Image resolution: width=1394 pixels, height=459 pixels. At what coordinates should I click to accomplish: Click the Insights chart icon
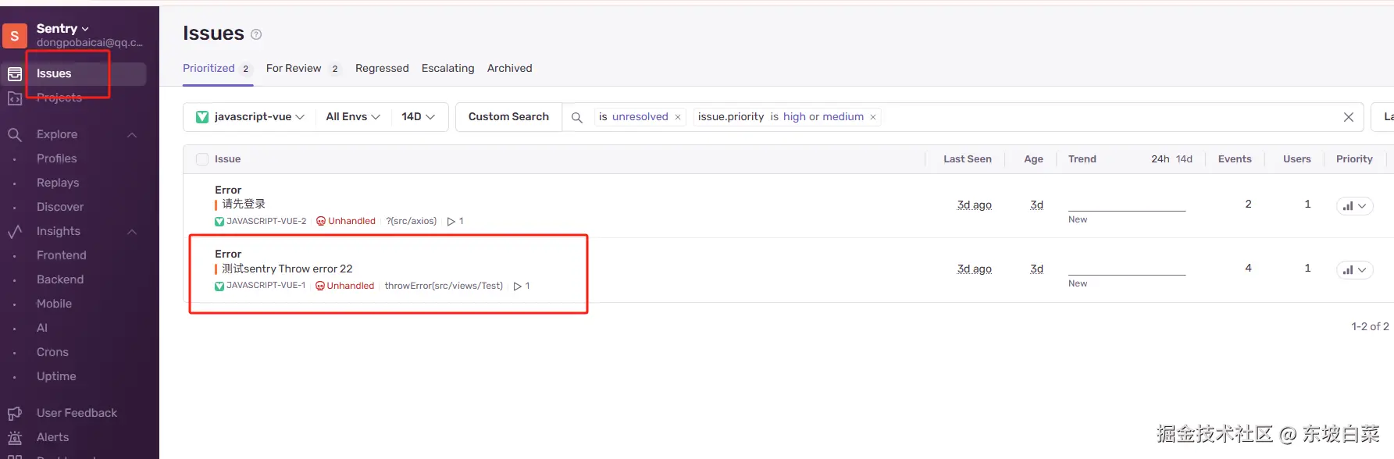click(x=15, y=232)
